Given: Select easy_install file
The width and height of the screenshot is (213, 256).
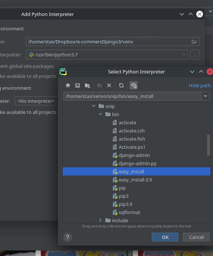Looking at the screenshot, I should pyautogui.click(x=137, y=171).
